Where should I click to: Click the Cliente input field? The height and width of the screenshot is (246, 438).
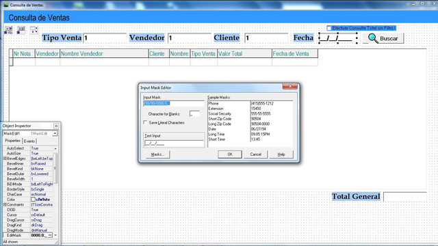click(x=266, y=38)
